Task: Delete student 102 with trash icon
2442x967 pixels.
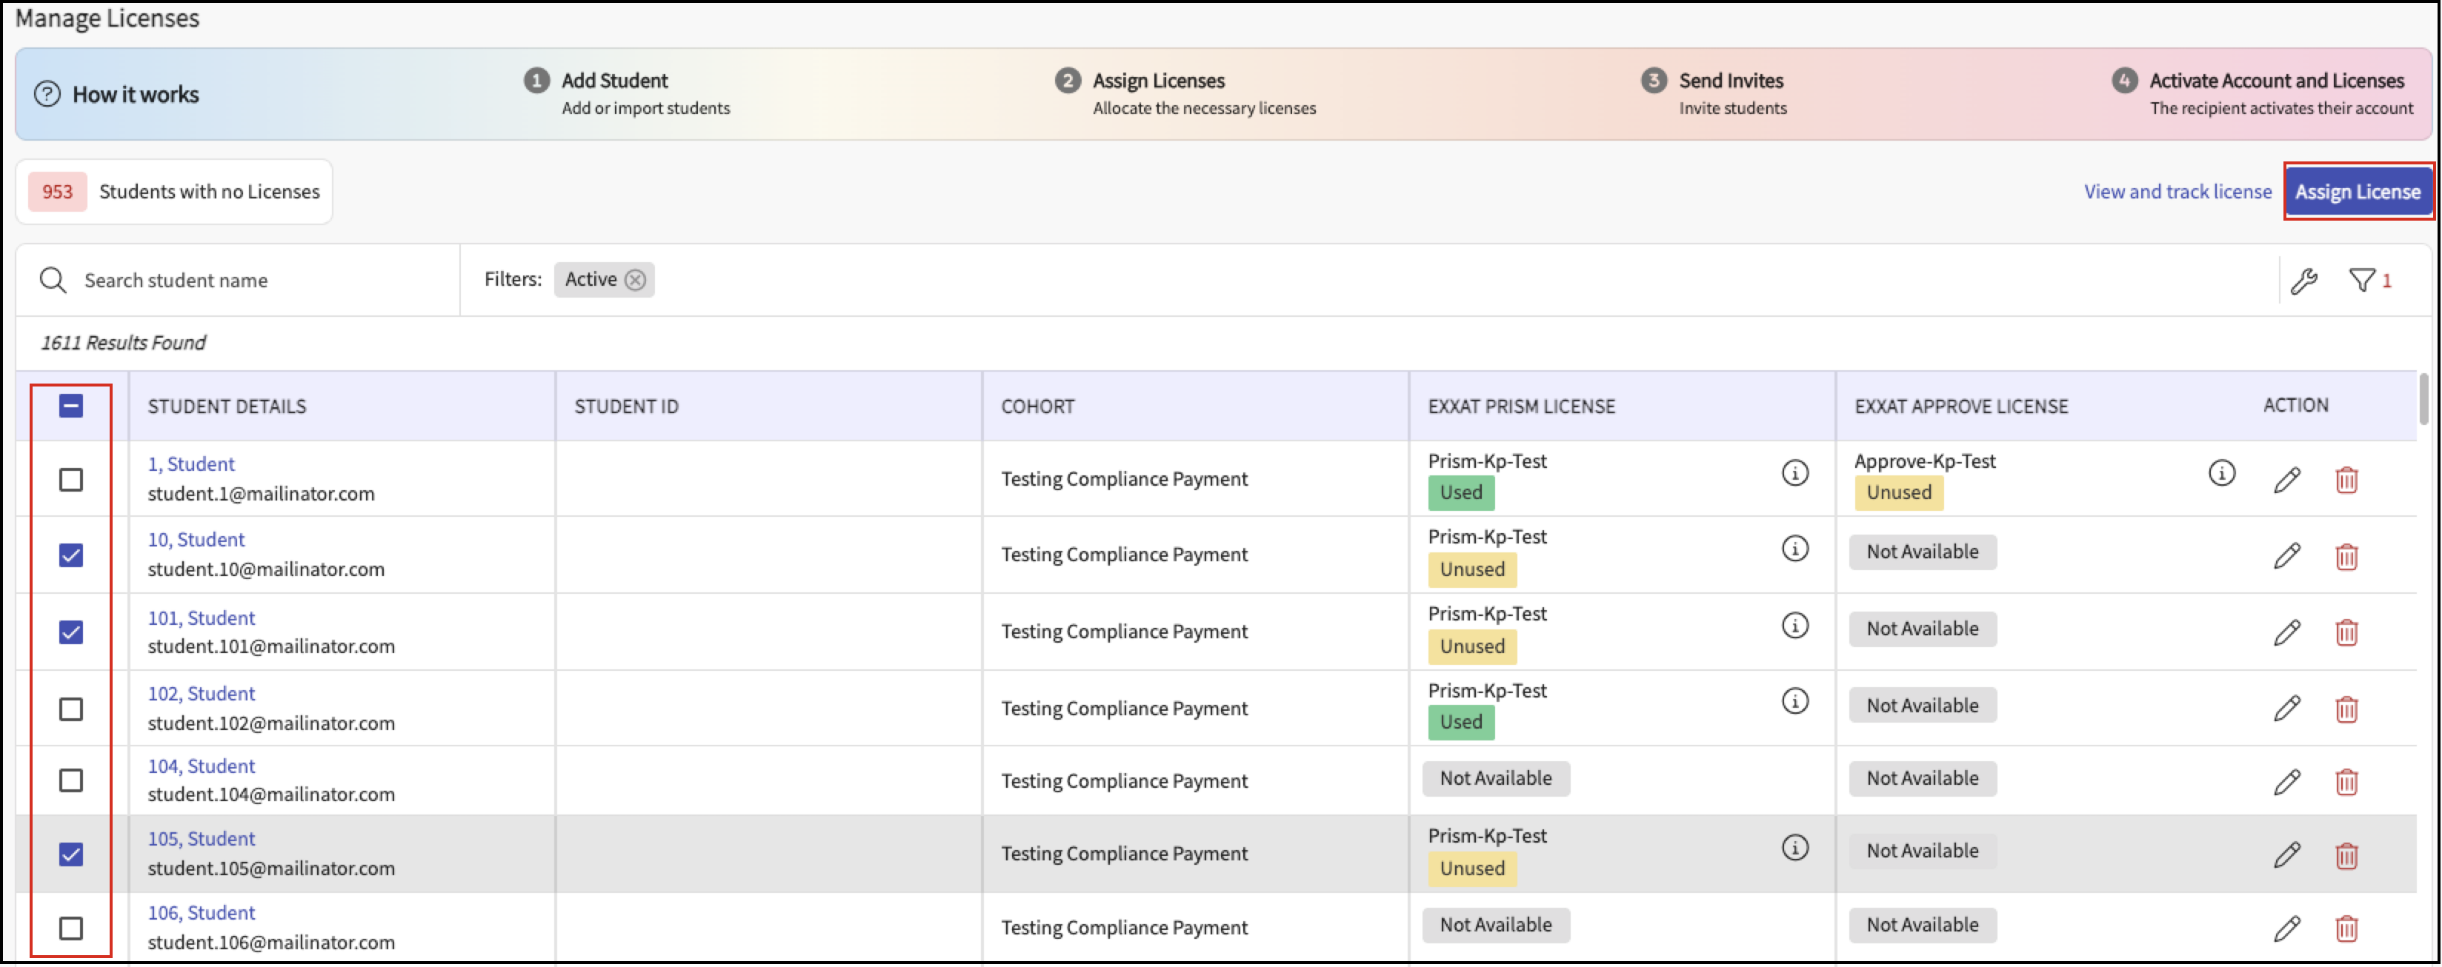Action: tap(2346, 709)
